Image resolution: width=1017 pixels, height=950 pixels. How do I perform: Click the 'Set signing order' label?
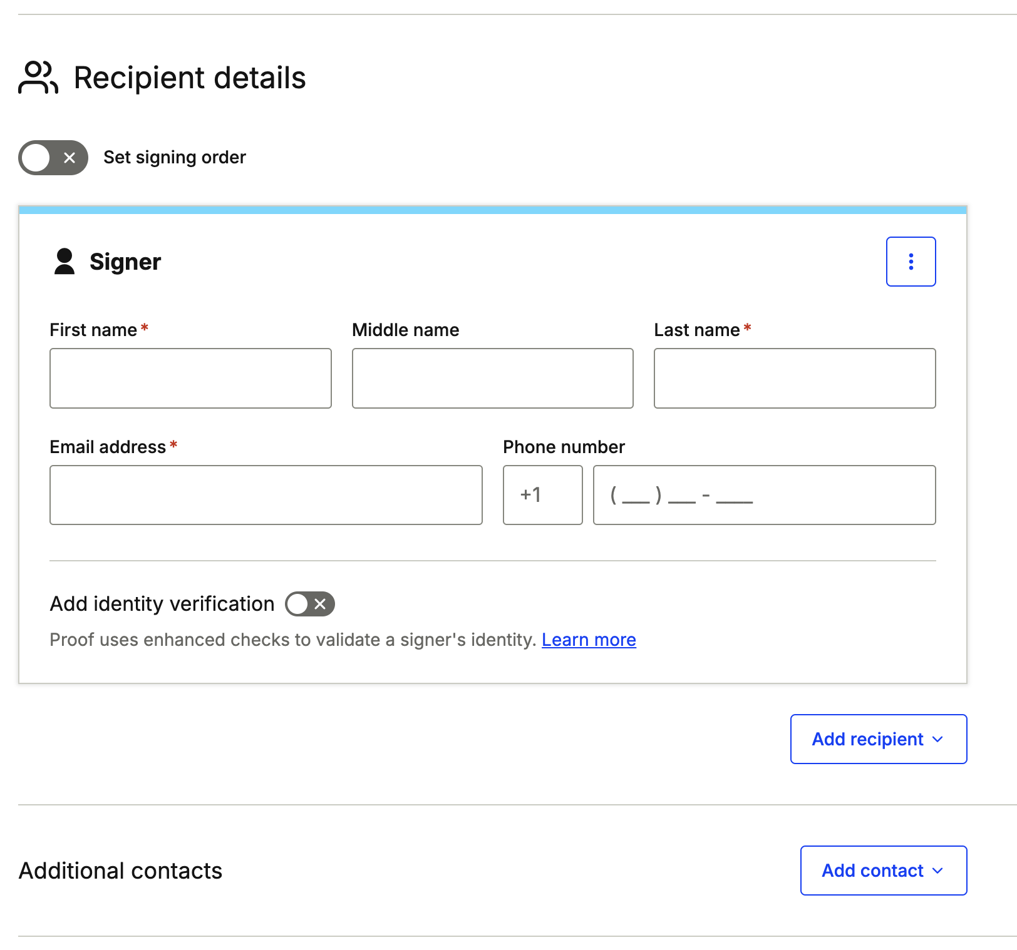coord(175,157)
